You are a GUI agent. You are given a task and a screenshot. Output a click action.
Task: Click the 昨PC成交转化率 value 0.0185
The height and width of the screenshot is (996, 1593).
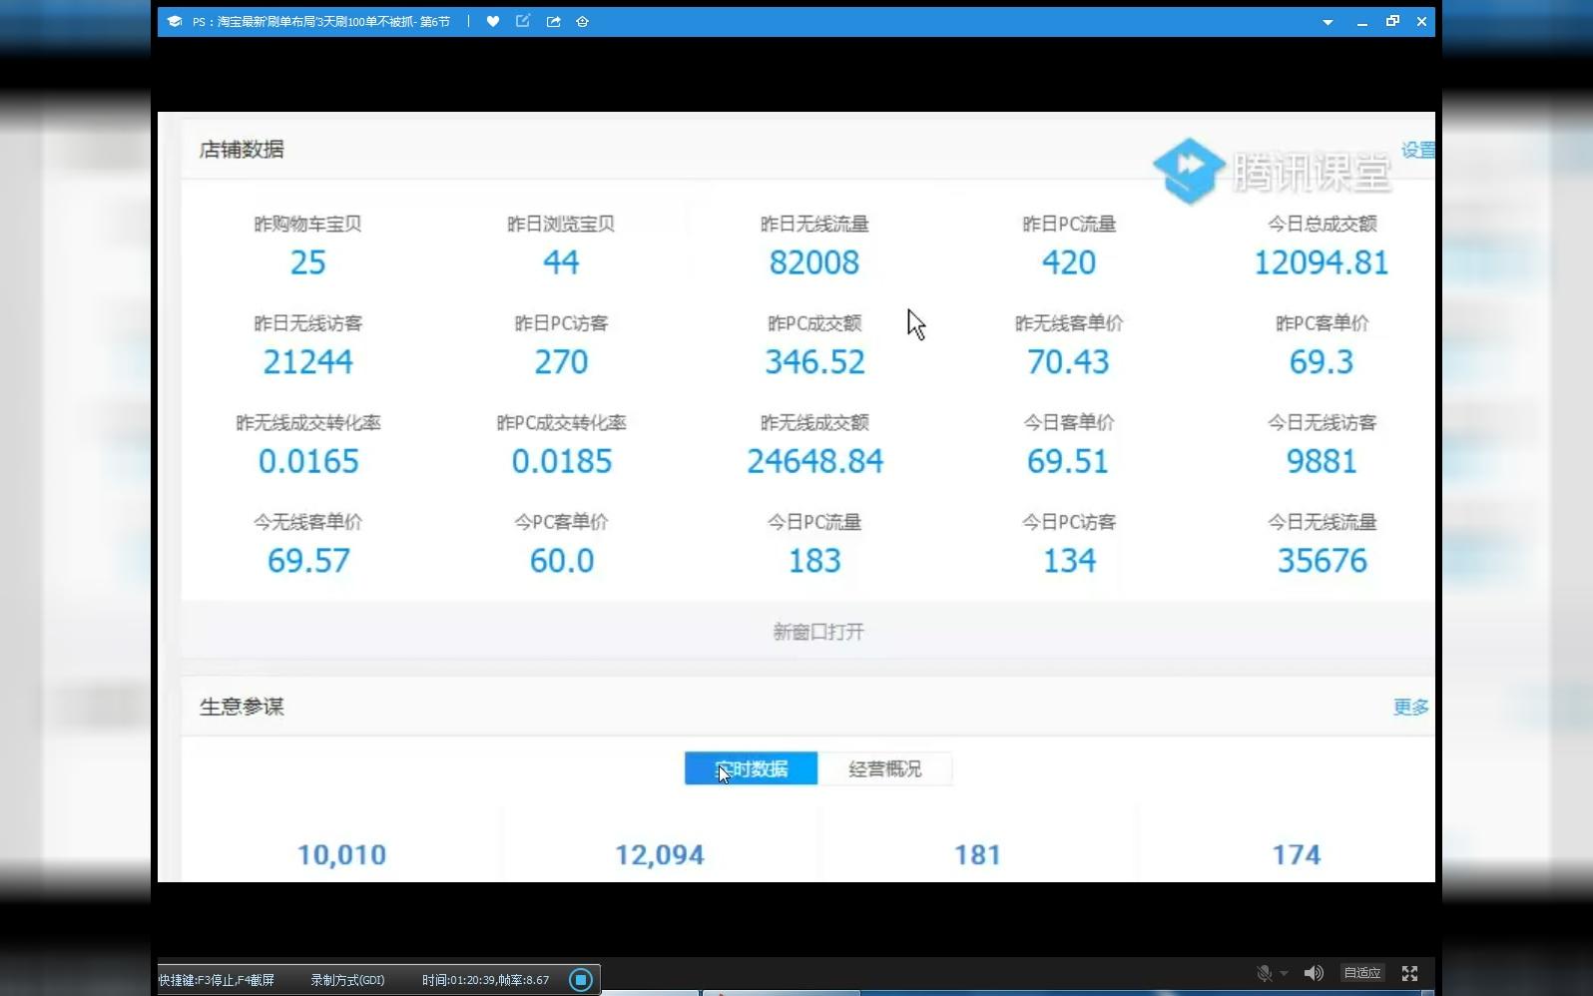pos(561,461)
